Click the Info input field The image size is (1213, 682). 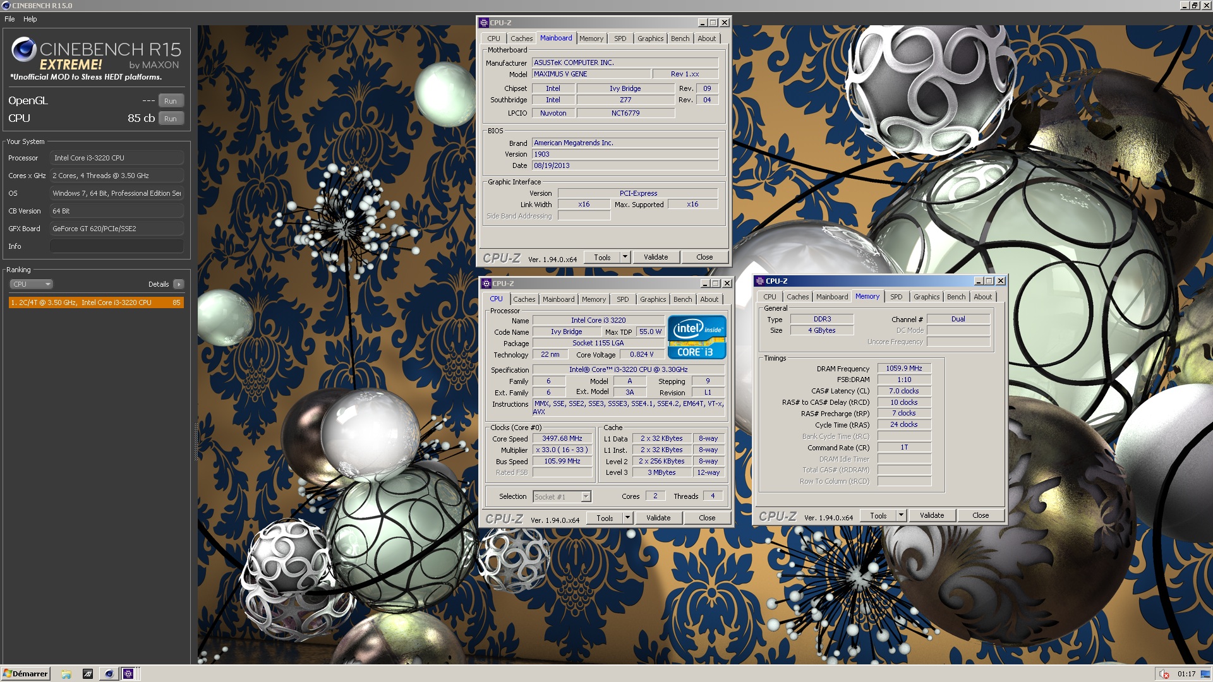117,246
